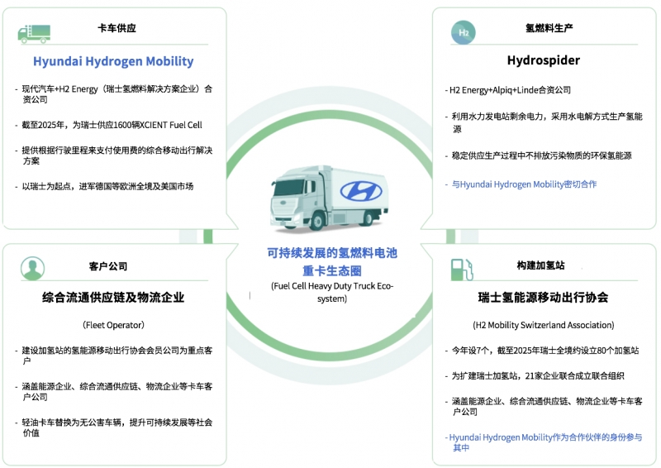Click the 截至2025年 1600辆XCIENT Fuel Cell bullet
This screenshot has height=468, width=661.
109,125
